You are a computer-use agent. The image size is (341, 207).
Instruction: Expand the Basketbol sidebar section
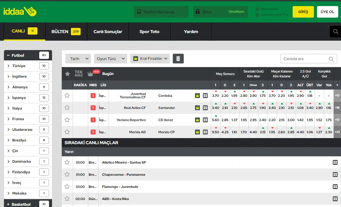click(28, 204)
